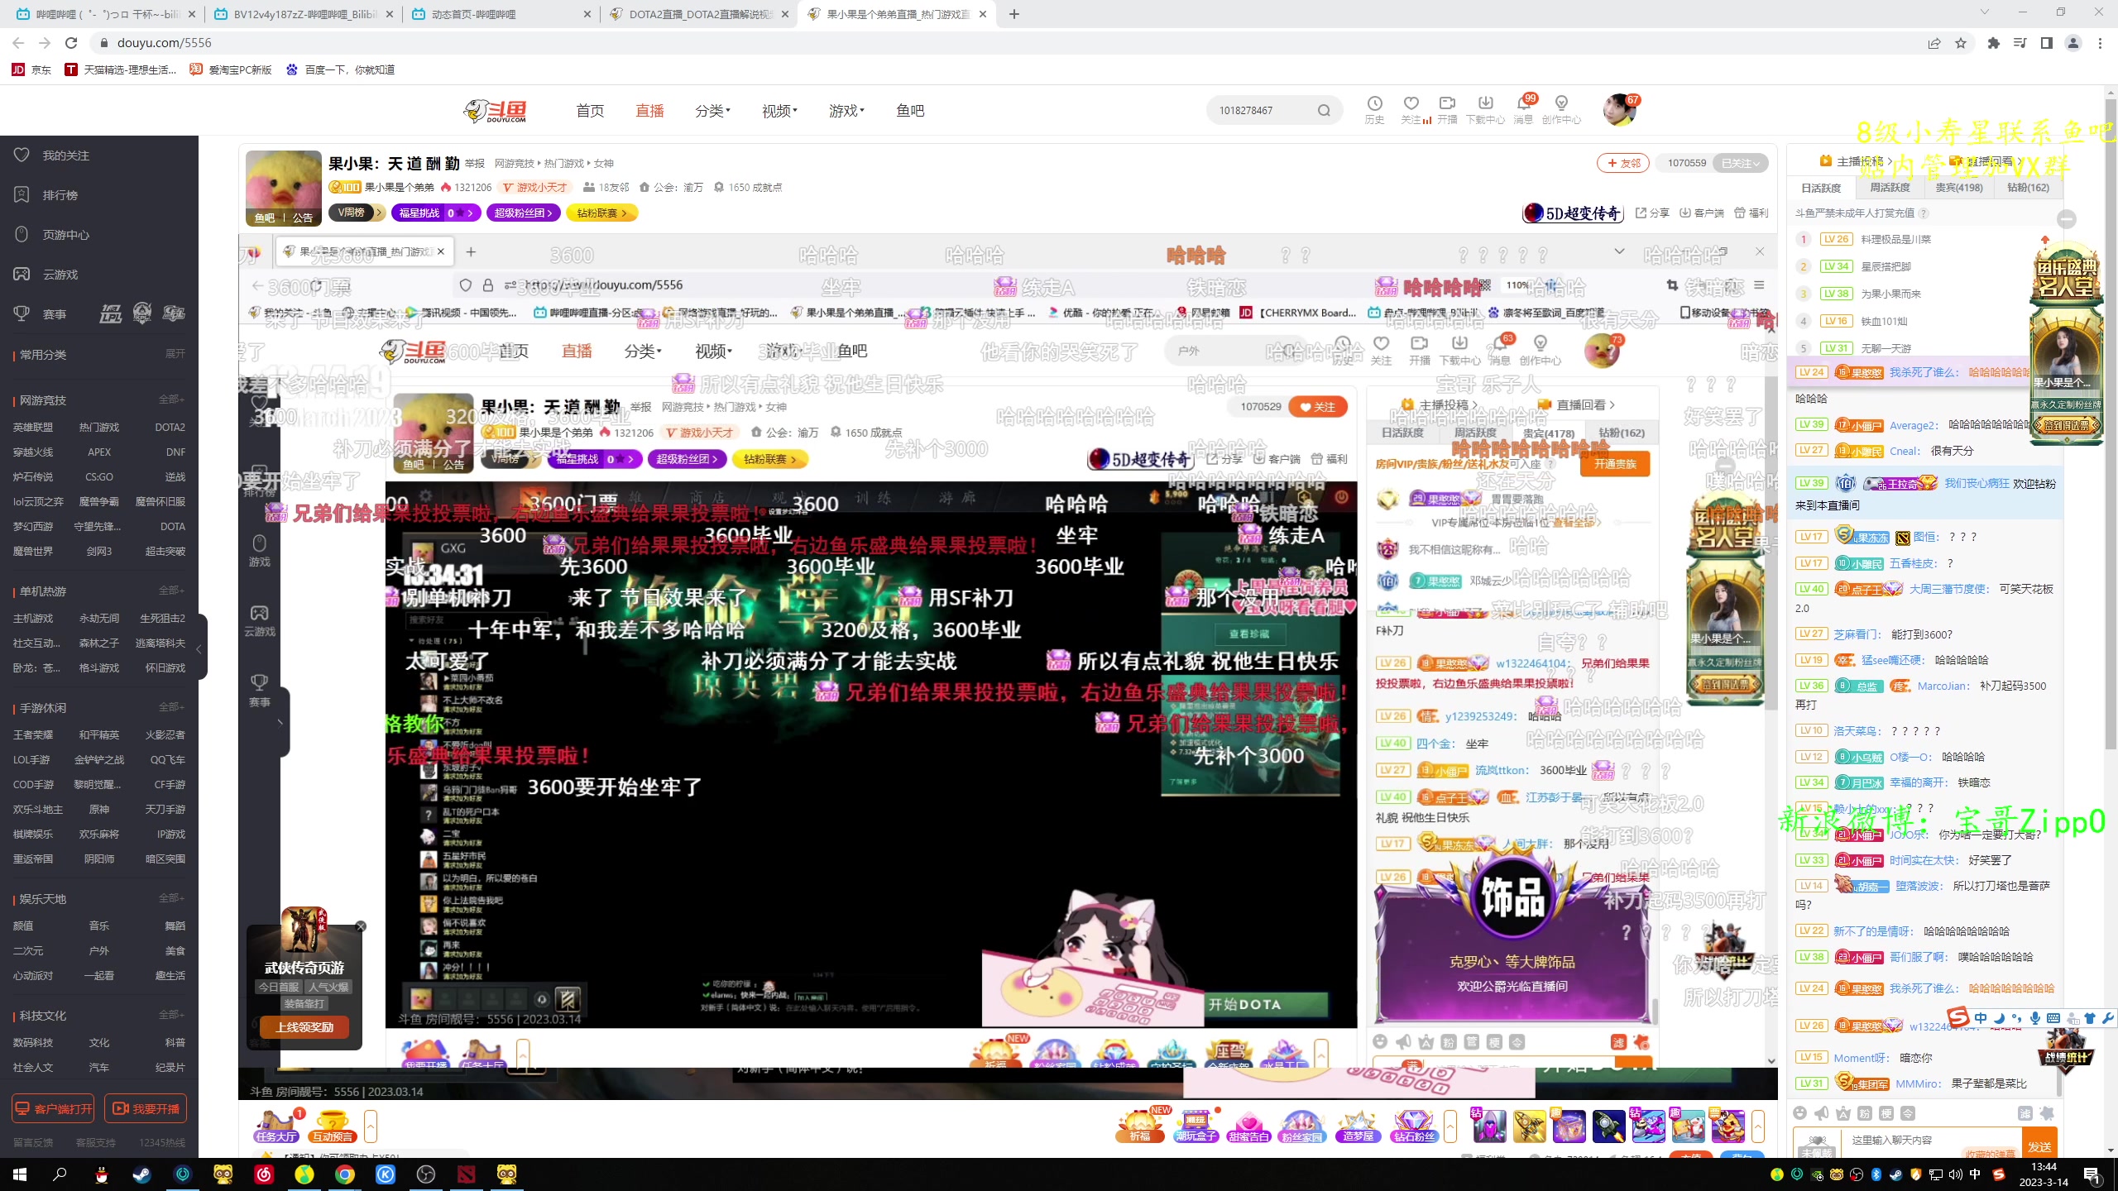This screenshot has width=2118, height=1191.
Task: Open NetEase Cloud Music from the taskbar
Action: pos(264,1174)
